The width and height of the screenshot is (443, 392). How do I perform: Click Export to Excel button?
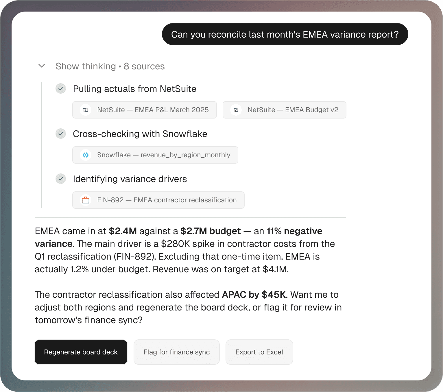tap(259, 352)
